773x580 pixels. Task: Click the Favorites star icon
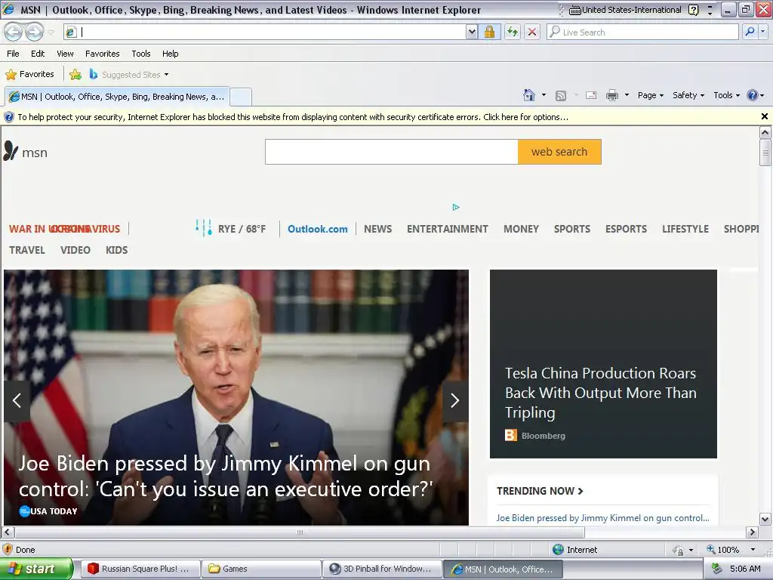[11, 75]
